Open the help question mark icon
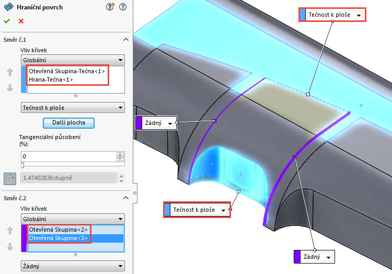This screenshot has height=274, width=392. 123,7
